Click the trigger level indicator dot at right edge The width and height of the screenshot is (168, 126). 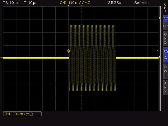coord(158,51)
